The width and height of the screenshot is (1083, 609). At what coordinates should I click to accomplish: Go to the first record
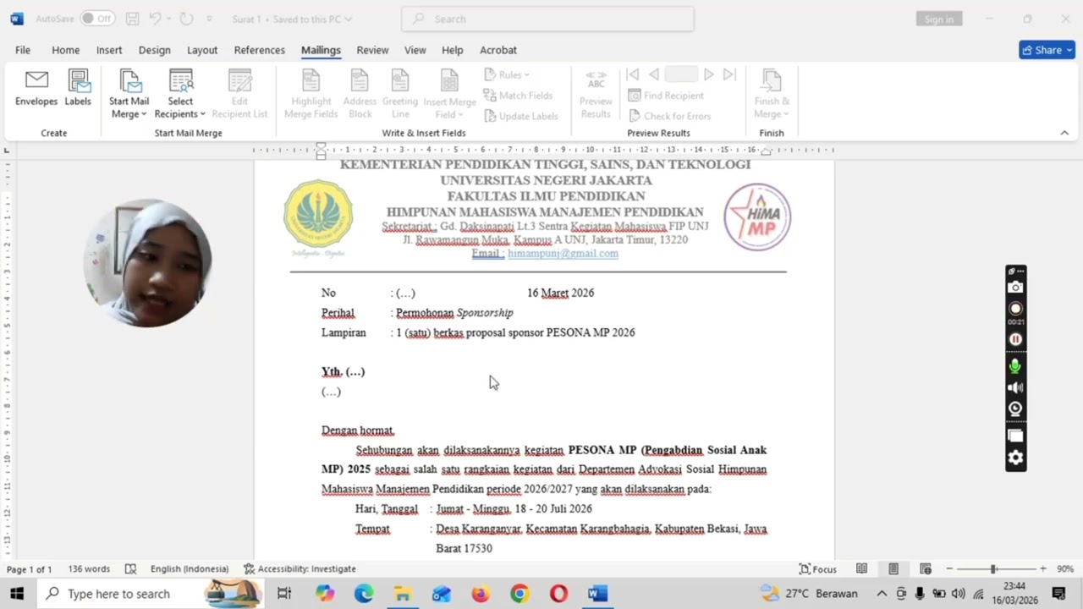[633, 74]
